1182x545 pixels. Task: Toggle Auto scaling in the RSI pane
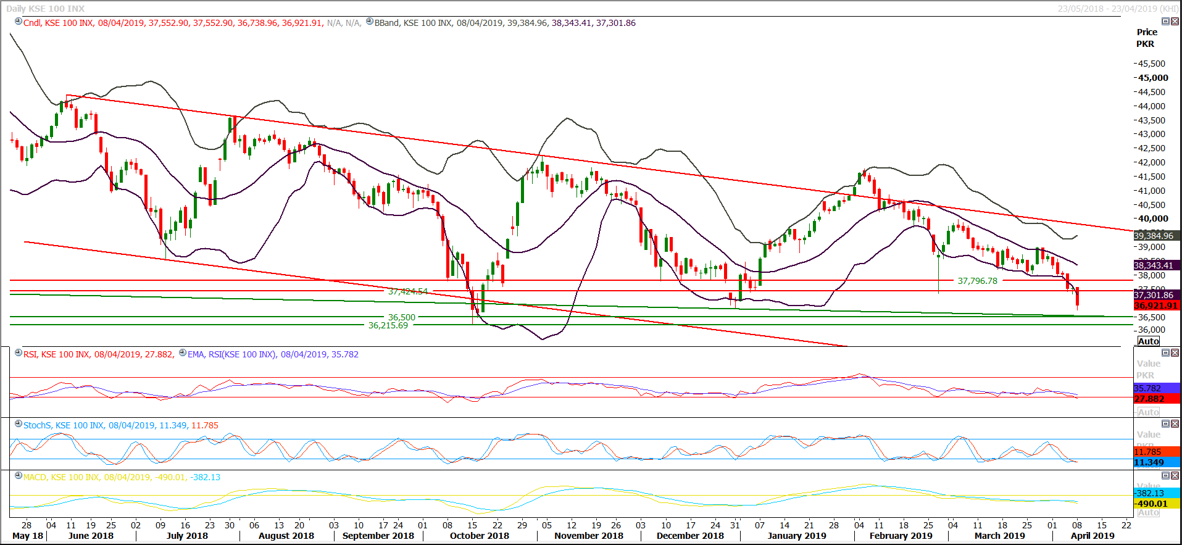coord(1149,412)
